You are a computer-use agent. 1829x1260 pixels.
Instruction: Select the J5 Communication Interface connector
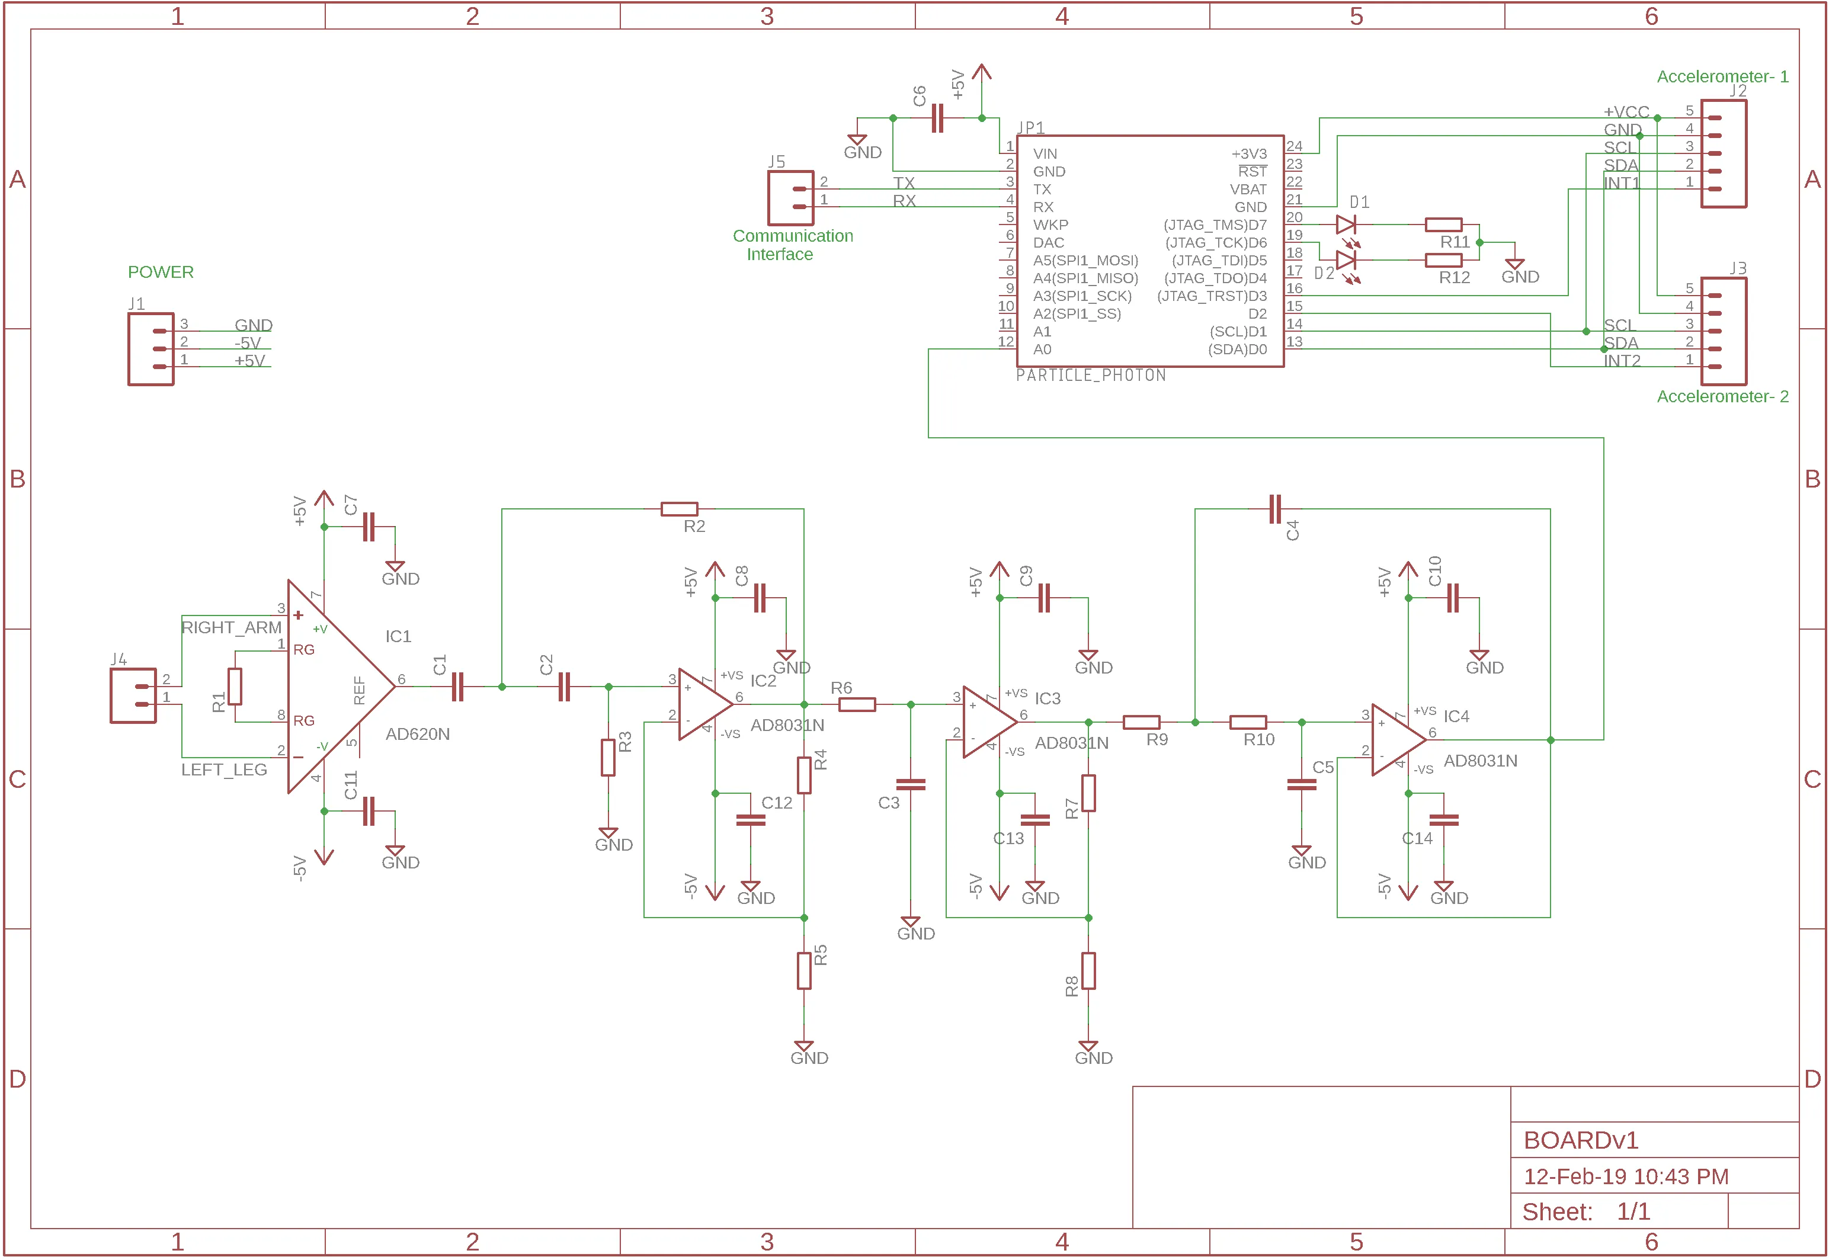(792, 197)
